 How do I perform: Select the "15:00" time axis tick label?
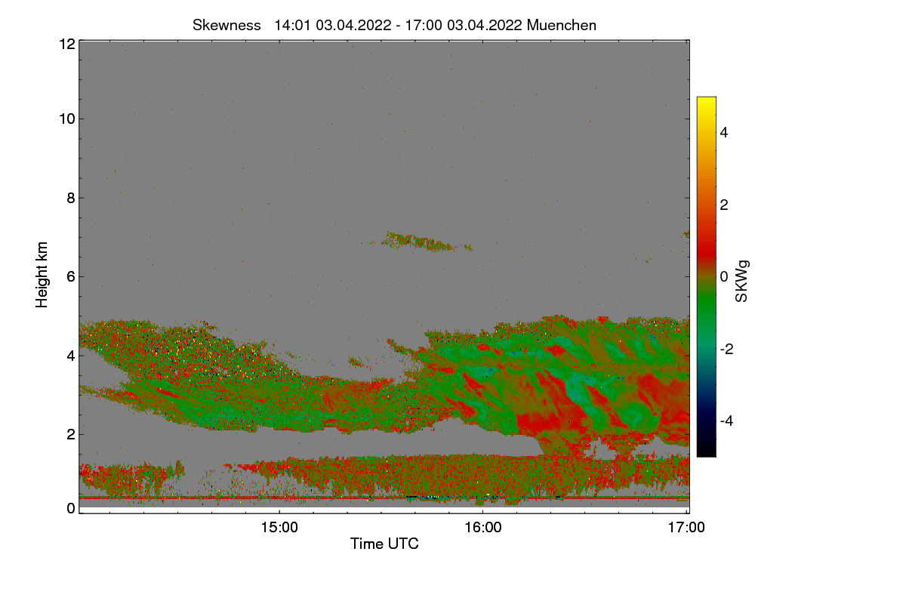279,528
